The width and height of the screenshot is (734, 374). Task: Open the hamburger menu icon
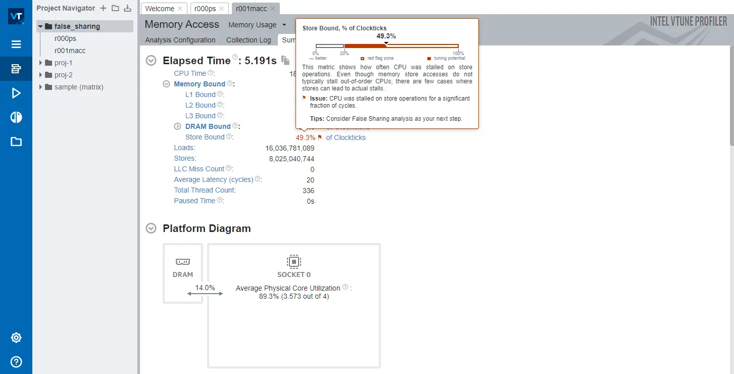[16, 44]
